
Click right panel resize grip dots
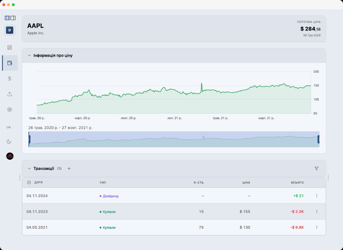coord(328,178)
